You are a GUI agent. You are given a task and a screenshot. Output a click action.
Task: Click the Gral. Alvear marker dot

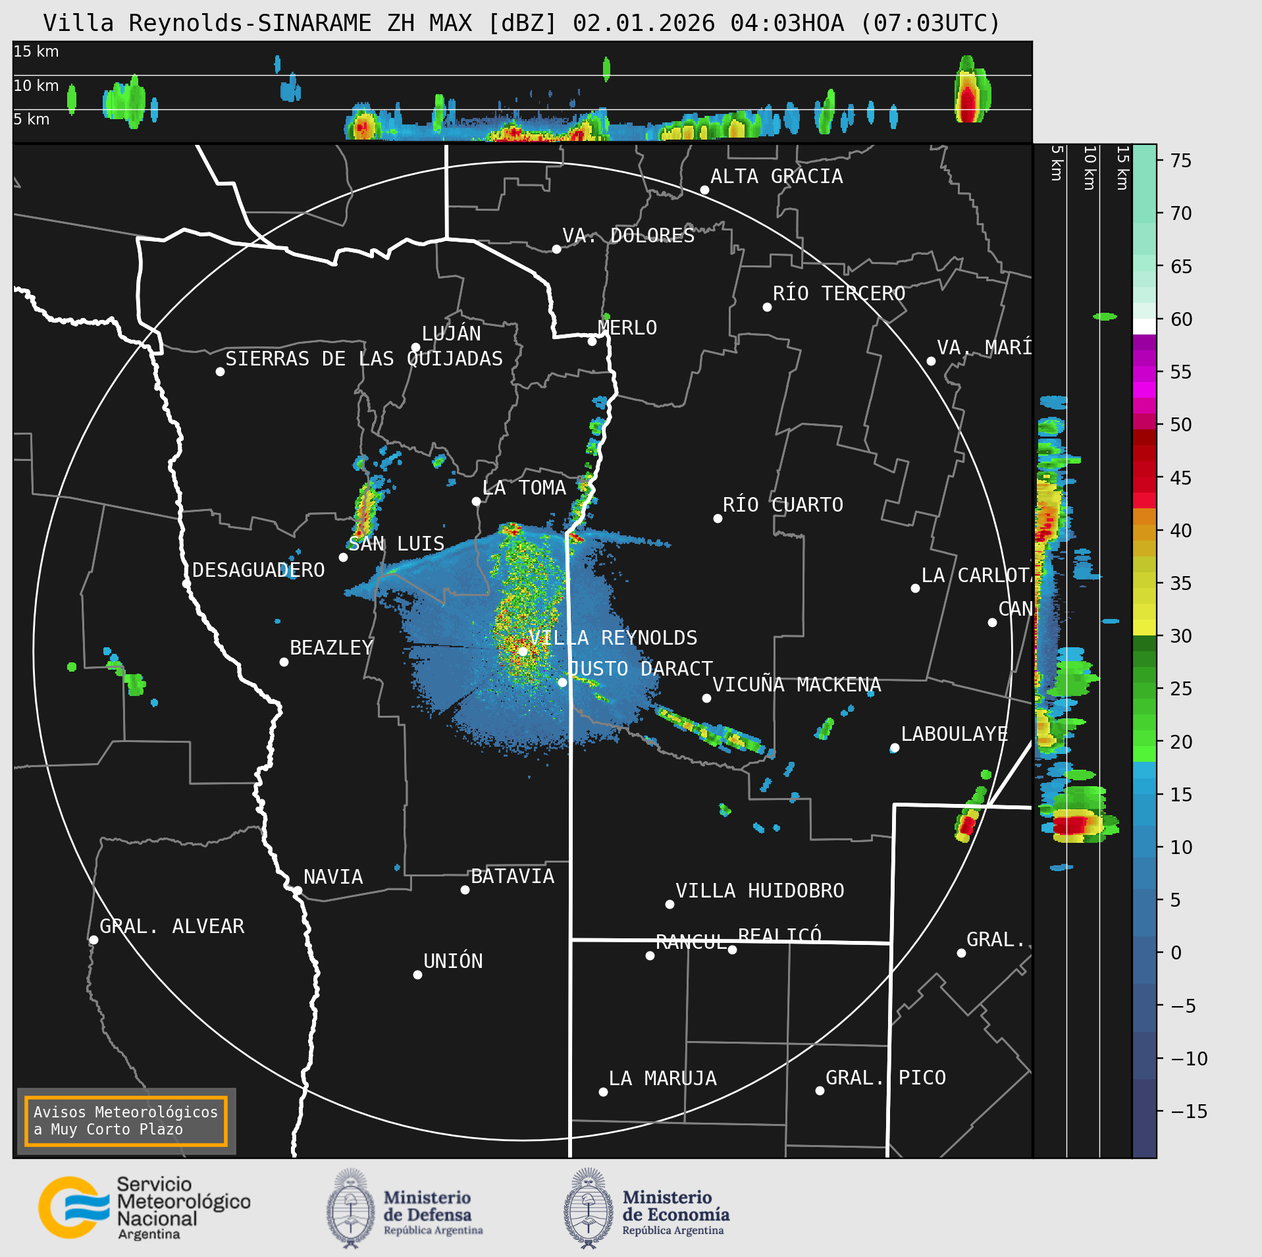pos(93,940)
